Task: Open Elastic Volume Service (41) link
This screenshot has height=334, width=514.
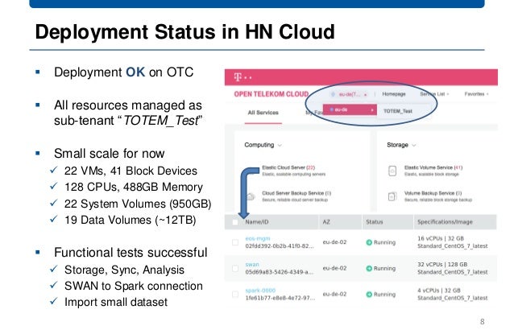Action: coord(433,167)
